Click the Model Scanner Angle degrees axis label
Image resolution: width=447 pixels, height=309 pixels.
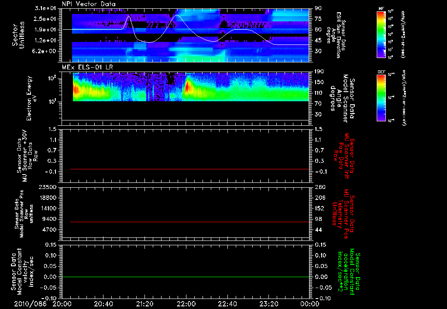(x=343, y=99)
